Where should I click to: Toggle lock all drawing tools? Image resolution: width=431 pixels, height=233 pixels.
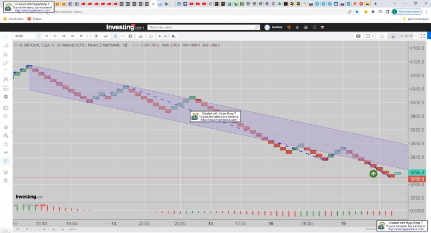[x=6, y=144]
